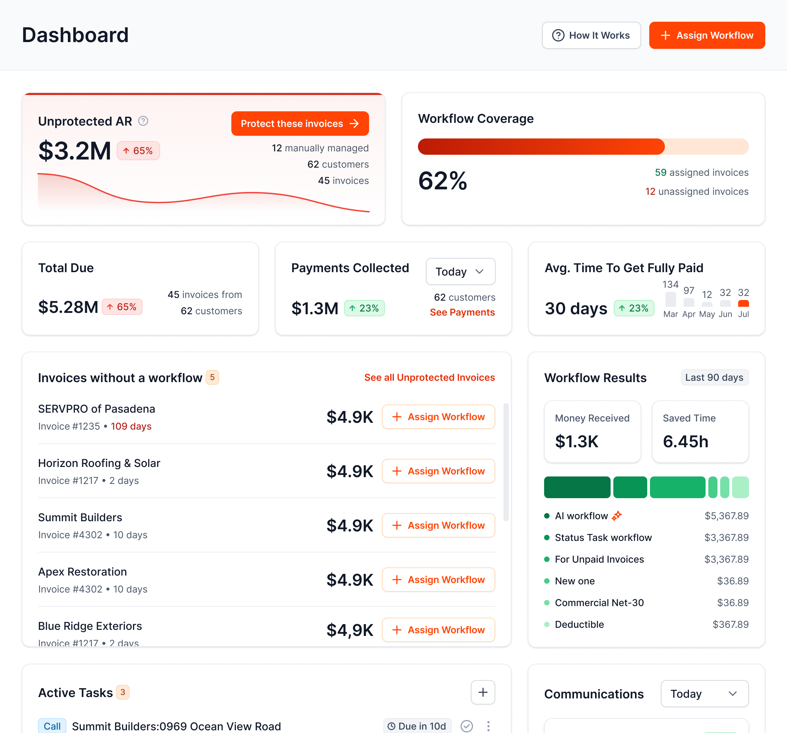Click the invoices without workflow count badge 5
This screenshot has width=787, height=733.
coord(212,377)
